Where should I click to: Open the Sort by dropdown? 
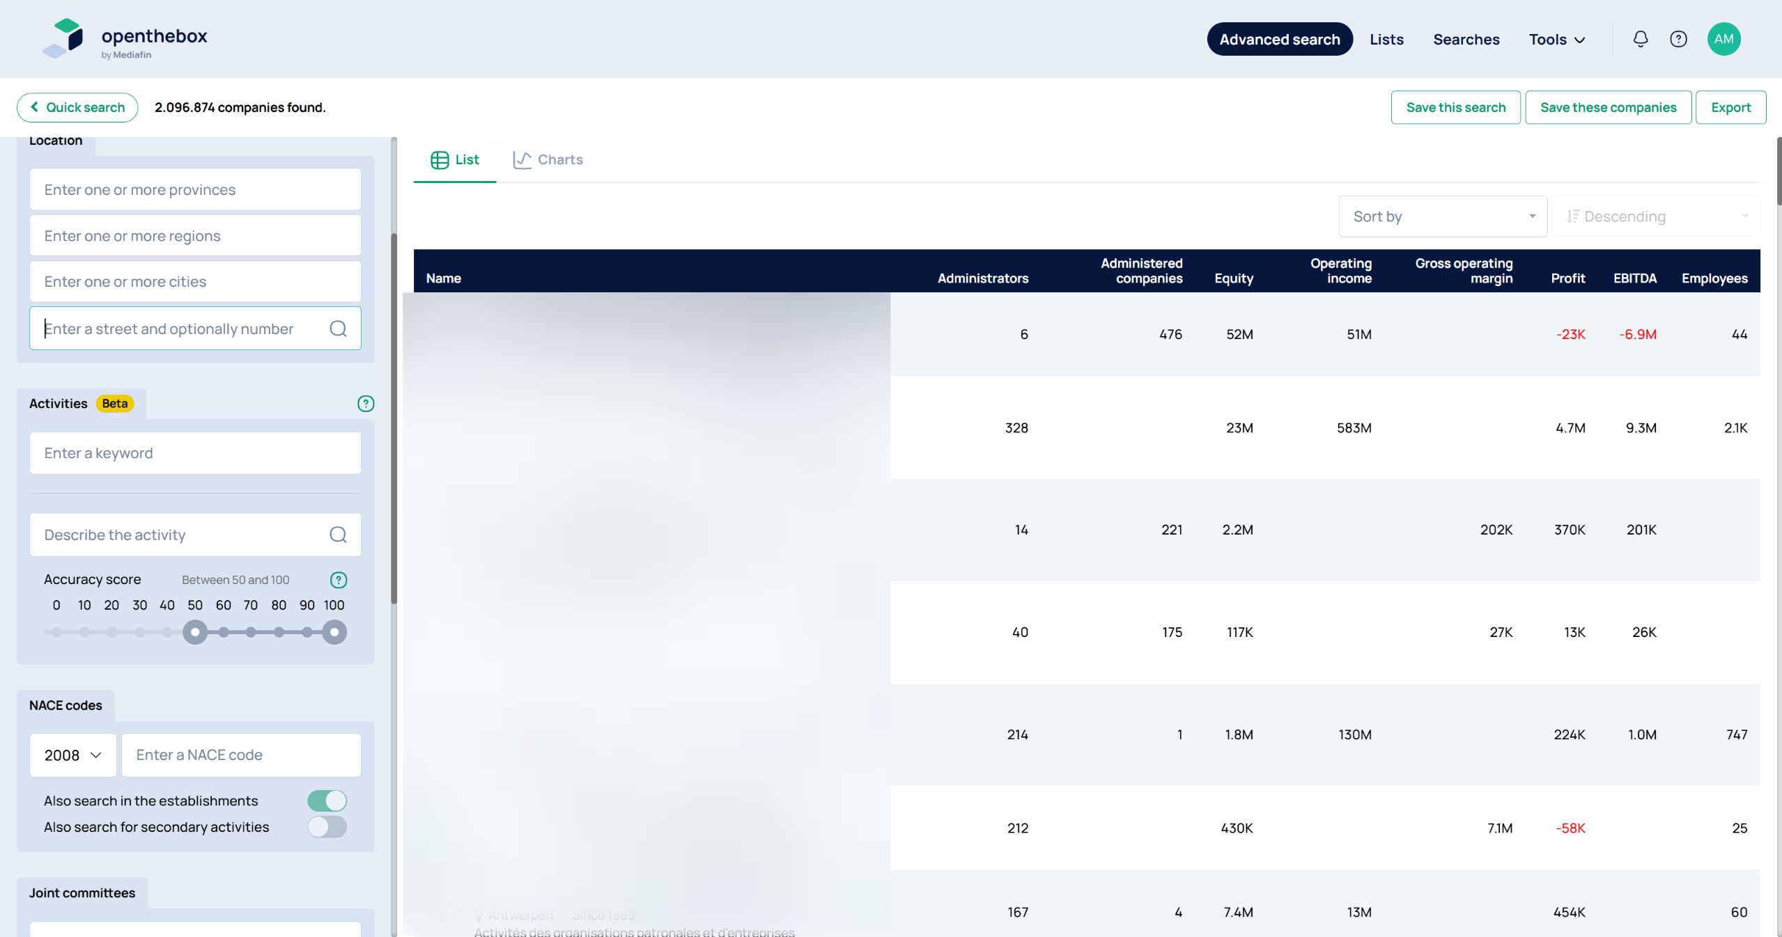pyautogui.click(x=1442, y=216)
